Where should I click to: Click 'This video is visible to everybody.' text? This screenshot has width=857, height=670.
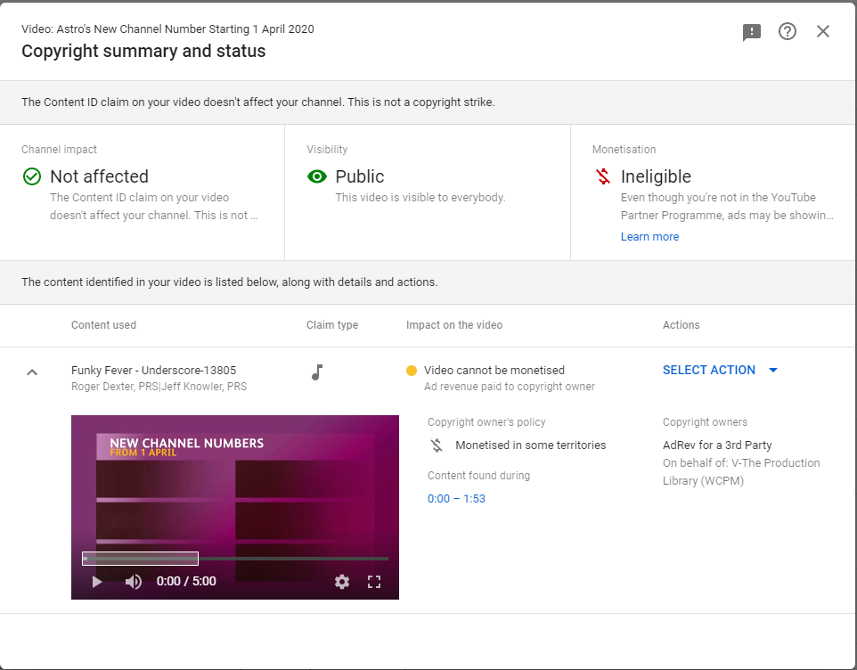point(420,197)
